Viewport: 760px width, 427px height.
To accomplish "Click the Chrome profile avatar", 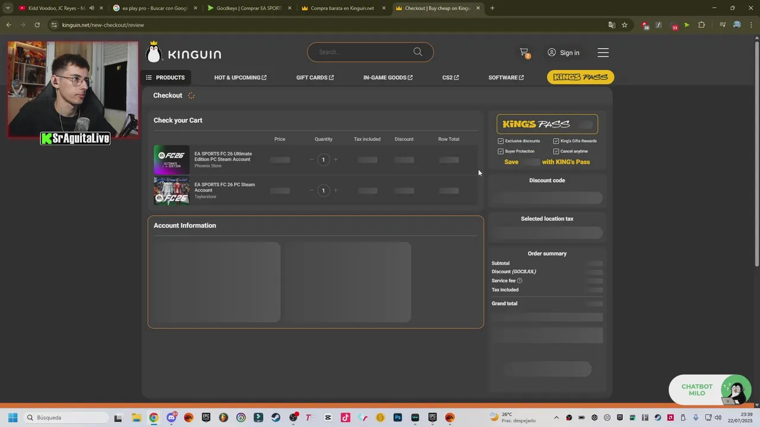I will pyautogui.click(x=737, y=25).
